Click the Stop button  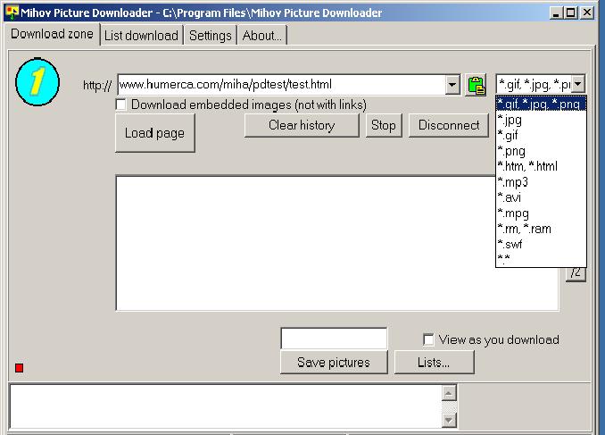coord(384,125)
